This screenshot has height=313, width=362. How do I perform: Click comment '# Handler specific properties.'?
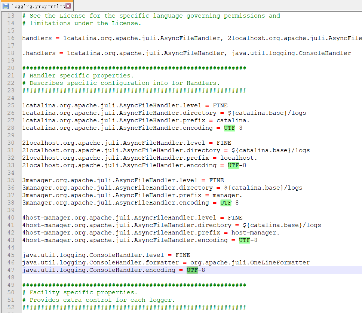pyautogui.click(x=78, y=76)
